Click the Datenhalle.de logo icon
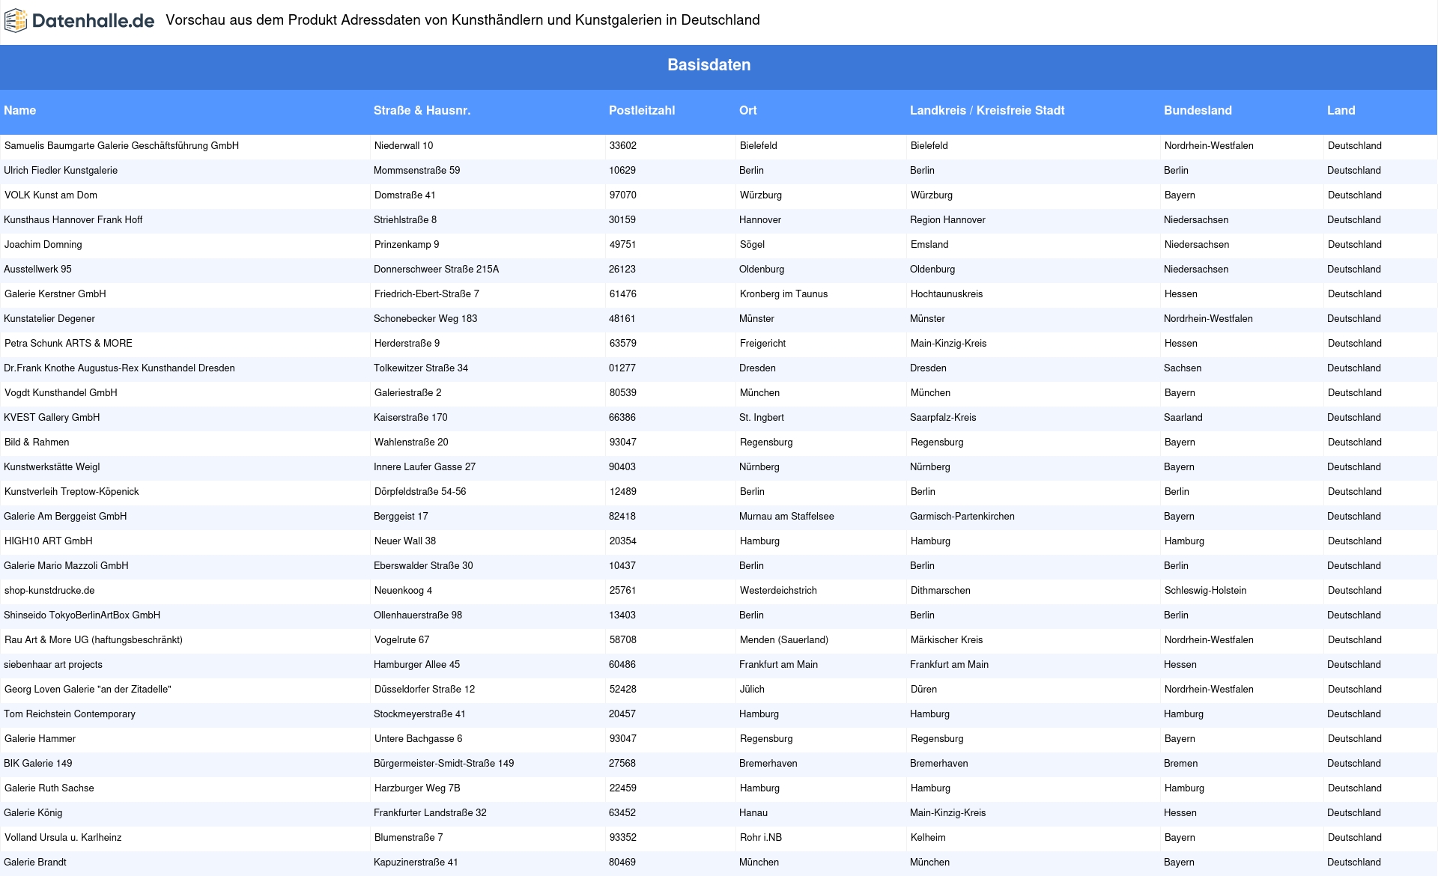Viewport: 1438px width, 876px height. (x=16, y=21)
